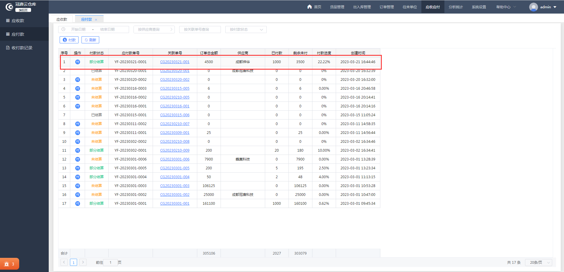Click the 创建时间 column header
Viewport: 564px width, 272px height.
(358, 53)
